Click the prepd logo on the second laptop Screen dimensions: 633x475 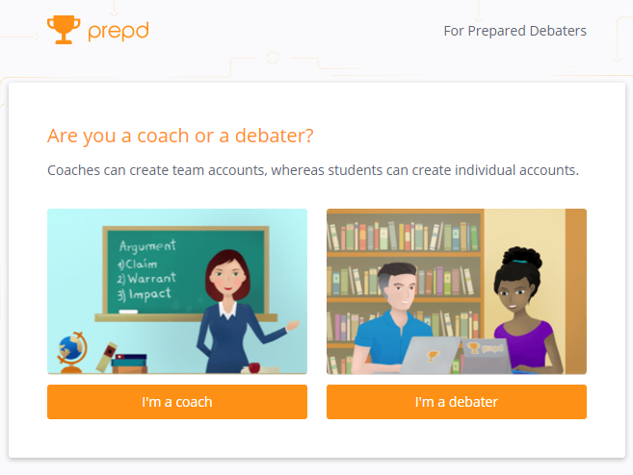coord(487,348)
